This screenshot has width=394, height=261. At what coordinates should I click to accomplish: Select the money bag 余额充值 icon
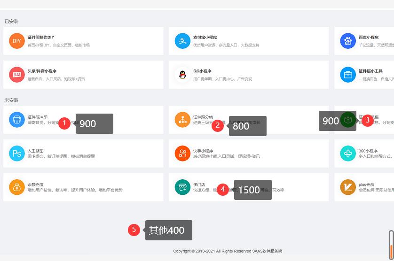point(16,187)
